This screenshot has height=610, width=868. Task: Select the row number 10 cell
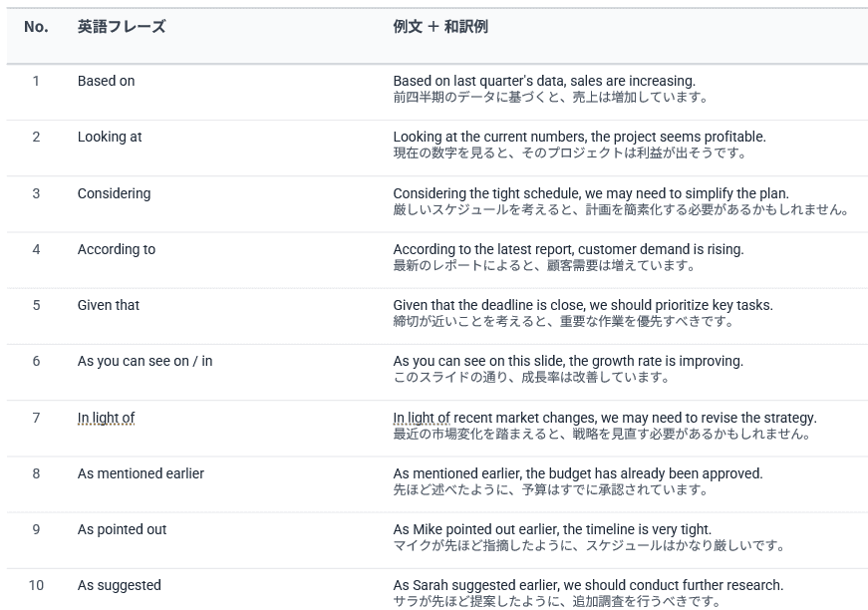click(x=36, y=585)
